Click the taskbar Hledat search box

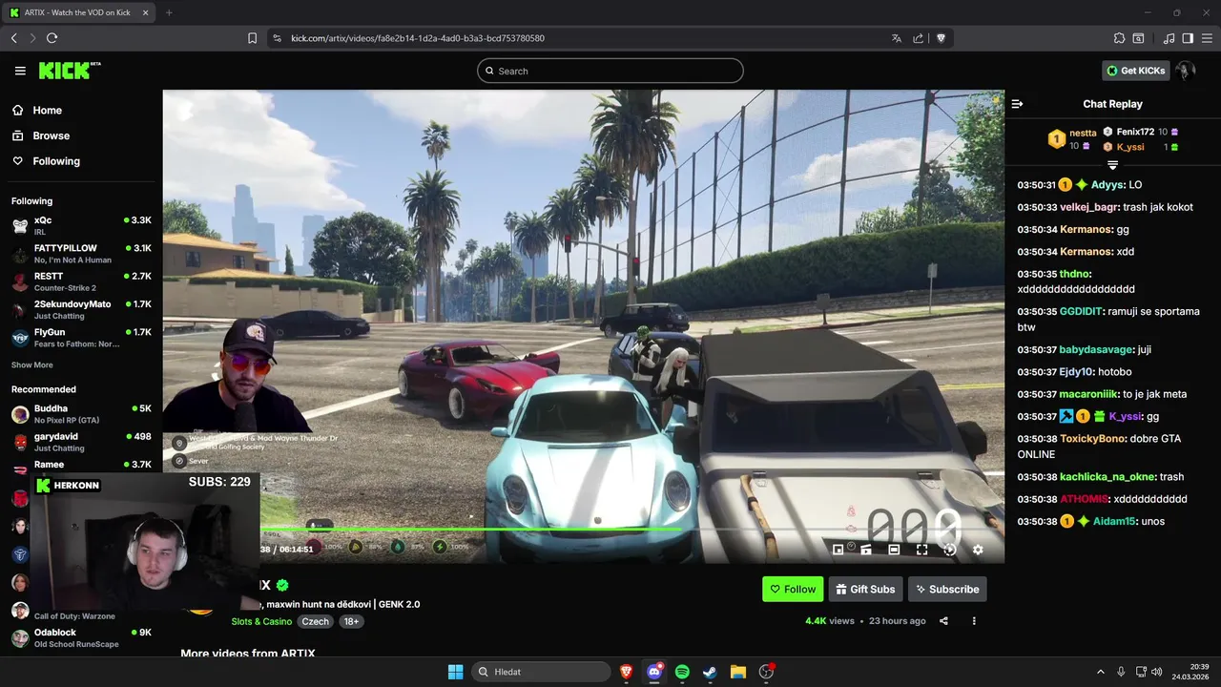coord(543,672)
